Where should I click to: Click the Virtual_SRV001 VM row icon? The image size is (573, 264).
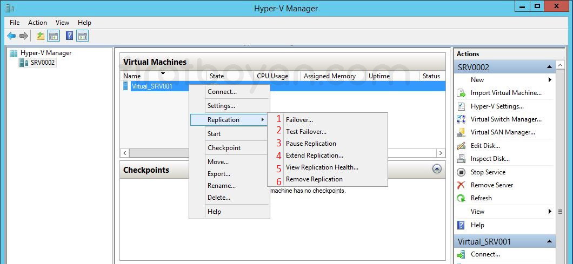pos(126,86)
